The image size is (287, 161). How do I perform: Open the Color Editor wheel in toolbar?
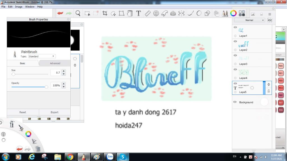(233, 13)
